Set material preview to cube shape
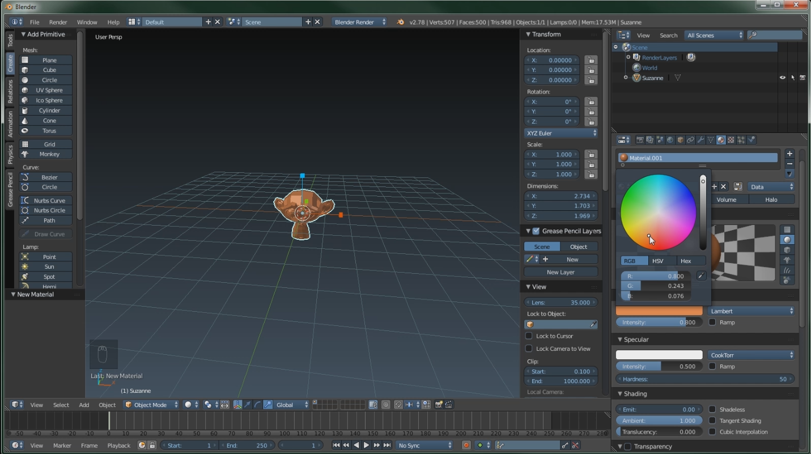The width and height of the screenshot is (811, 454). [x=787, y=250]
